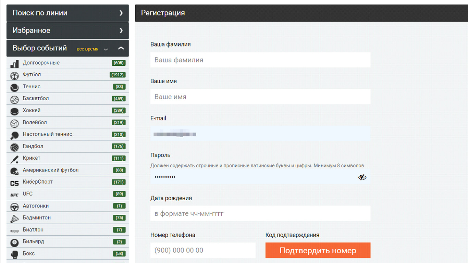Click the Американский футбол helmet icon
This screenshot has height=263, width=468.
point(14,171)
